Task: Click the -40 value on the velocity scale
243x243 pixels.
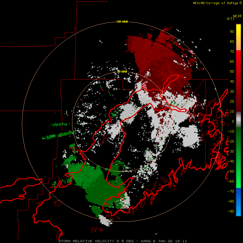Action: point(231,161)
